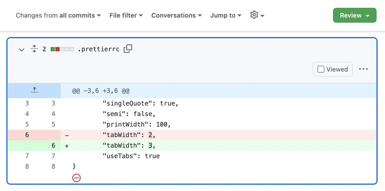Image resolution: width=385 pixels, height=191 pixels.
Task: Click the removed "tabWidth": 2 line
Action: (x=129, y=135)
